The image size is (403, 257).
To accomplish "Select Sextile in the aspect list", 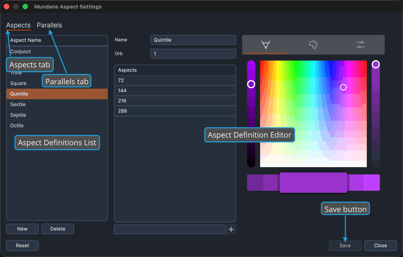I will [57, 104].
